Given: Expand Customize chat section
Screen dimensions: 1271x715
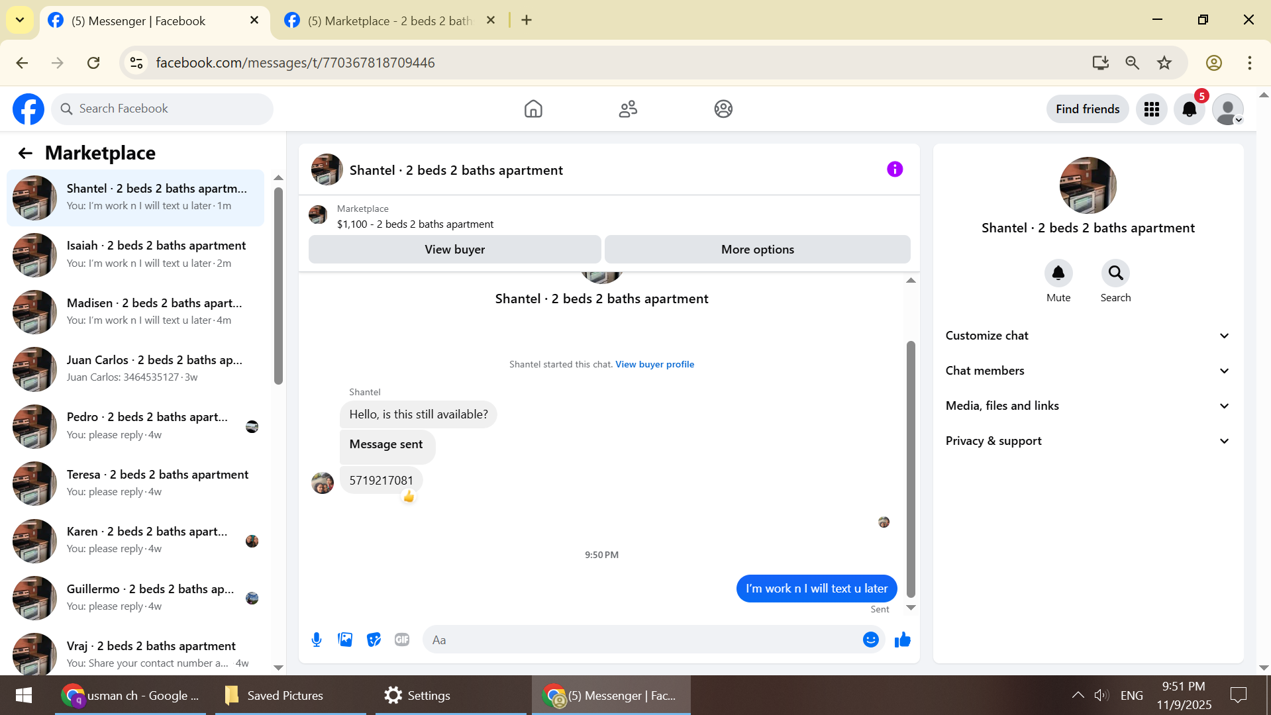Looking at the screenshot, I should tap(1088, 336).
